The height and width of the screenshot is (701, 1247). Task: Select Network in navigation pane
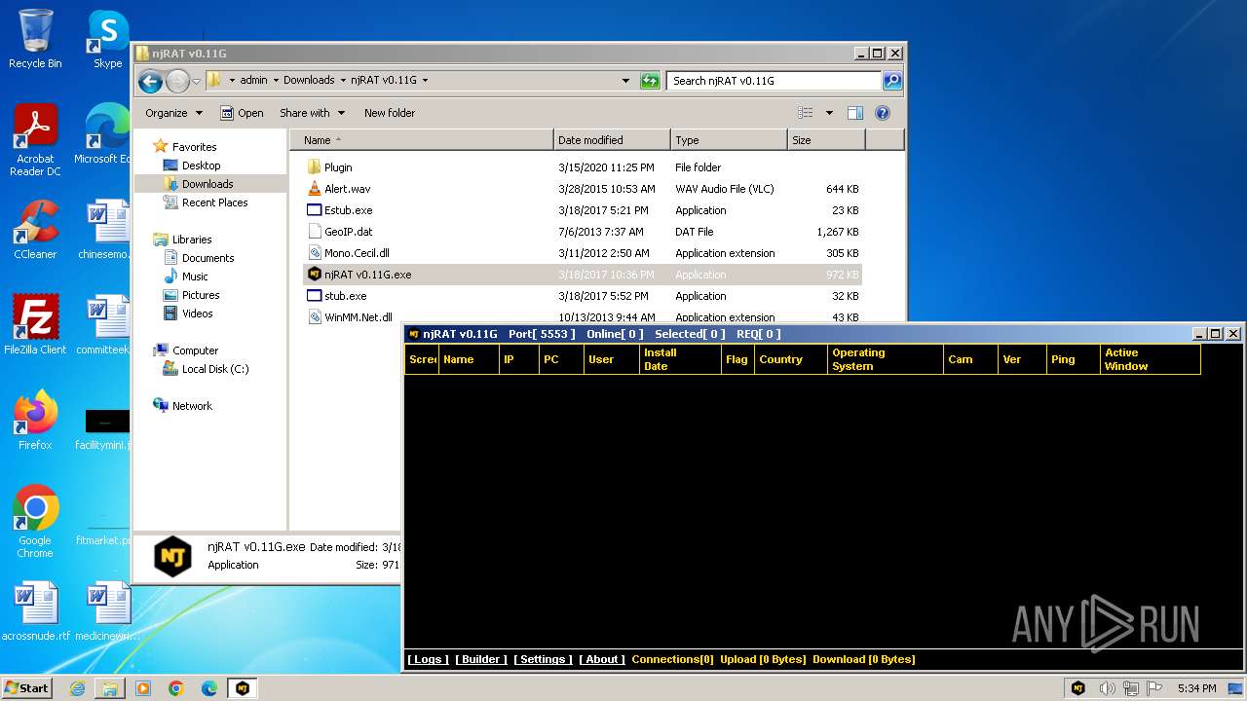(x=192, y=406)
